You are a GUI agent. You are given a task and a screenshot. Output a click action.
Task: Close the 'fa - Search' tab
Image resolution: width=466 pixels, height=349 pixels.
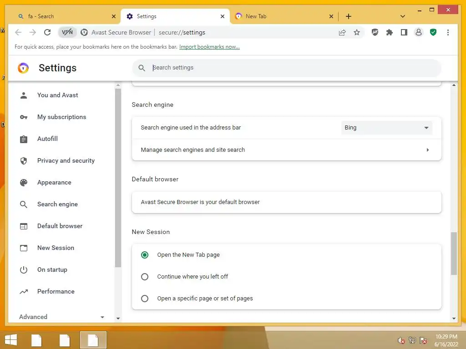tap(113, 16)
